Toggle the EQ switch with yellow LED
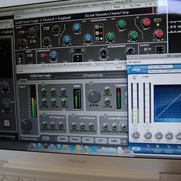The image size is (181, 181). 97,39
